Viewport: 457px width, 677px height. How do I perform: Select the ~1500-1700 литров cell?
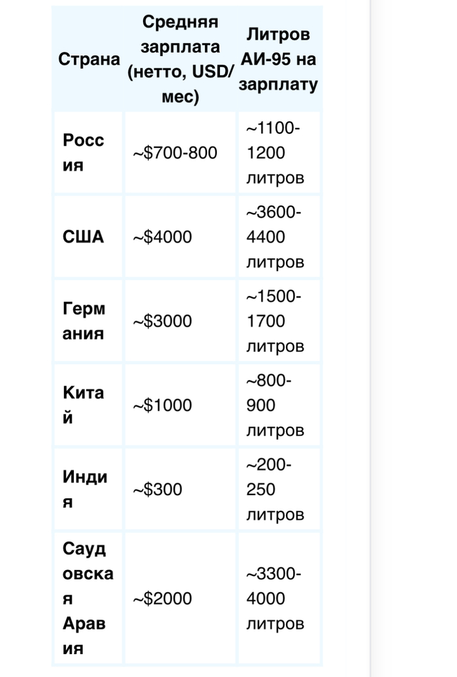275,321
